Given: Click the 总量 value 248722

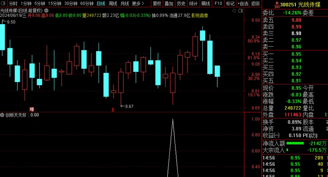Looking at the screenshot, I should [293, 108].
